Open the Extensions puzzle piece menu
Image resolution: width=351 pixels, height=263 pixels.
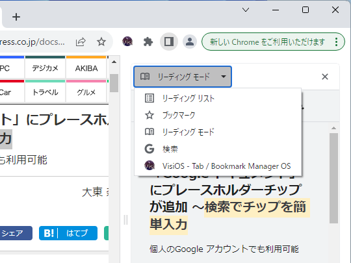(148, 42)
